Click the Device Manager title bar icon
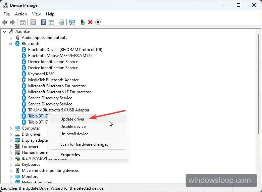The image size is (262, 192). pos(5,5)
